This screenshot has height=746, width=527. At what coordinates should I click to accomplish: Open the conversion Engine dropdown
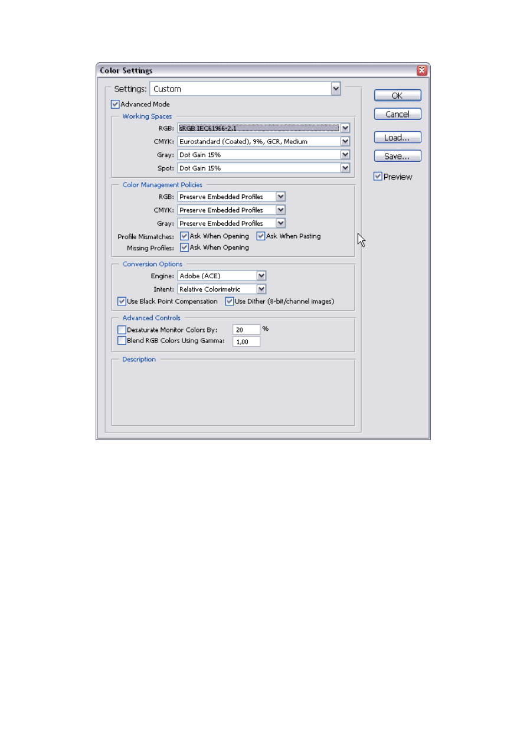tap(261, 276)
